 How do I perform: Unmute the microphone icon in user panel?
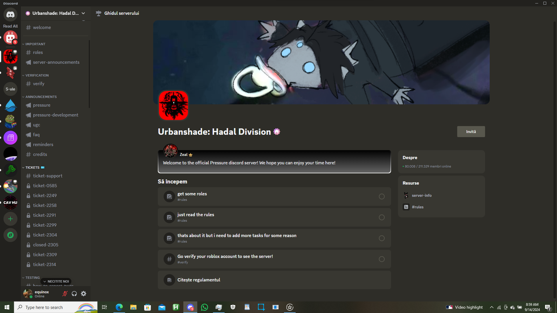tap(65, 294)
